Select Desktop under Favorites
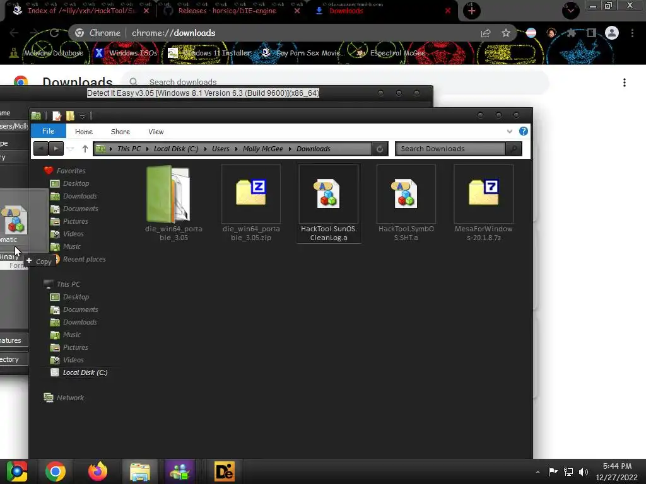Image resolution: width=646 pixels, height=484 pixels. (x=76, y=183)
